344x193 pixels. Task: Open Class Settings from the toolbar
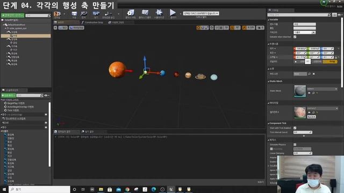click(x=131, y=13)
